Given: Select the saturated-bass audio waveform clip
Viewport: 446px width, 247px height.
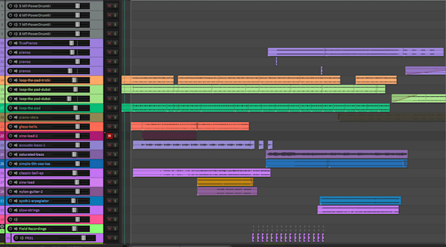Looking at the screenshot, I should [x=336, y=155].
